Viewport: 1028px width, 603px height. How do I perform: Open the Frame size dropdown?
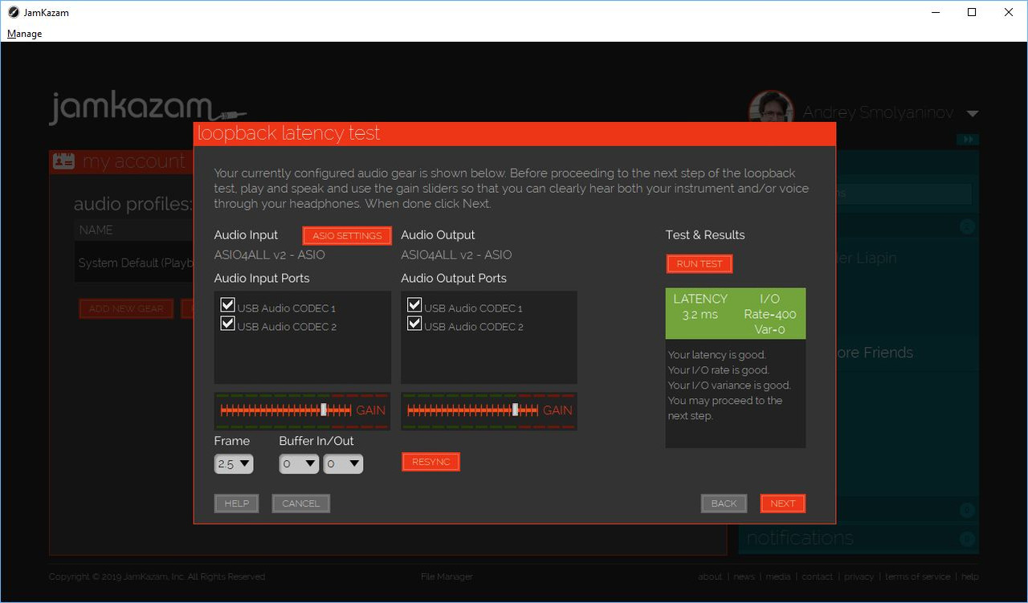(x=234, y=464)
